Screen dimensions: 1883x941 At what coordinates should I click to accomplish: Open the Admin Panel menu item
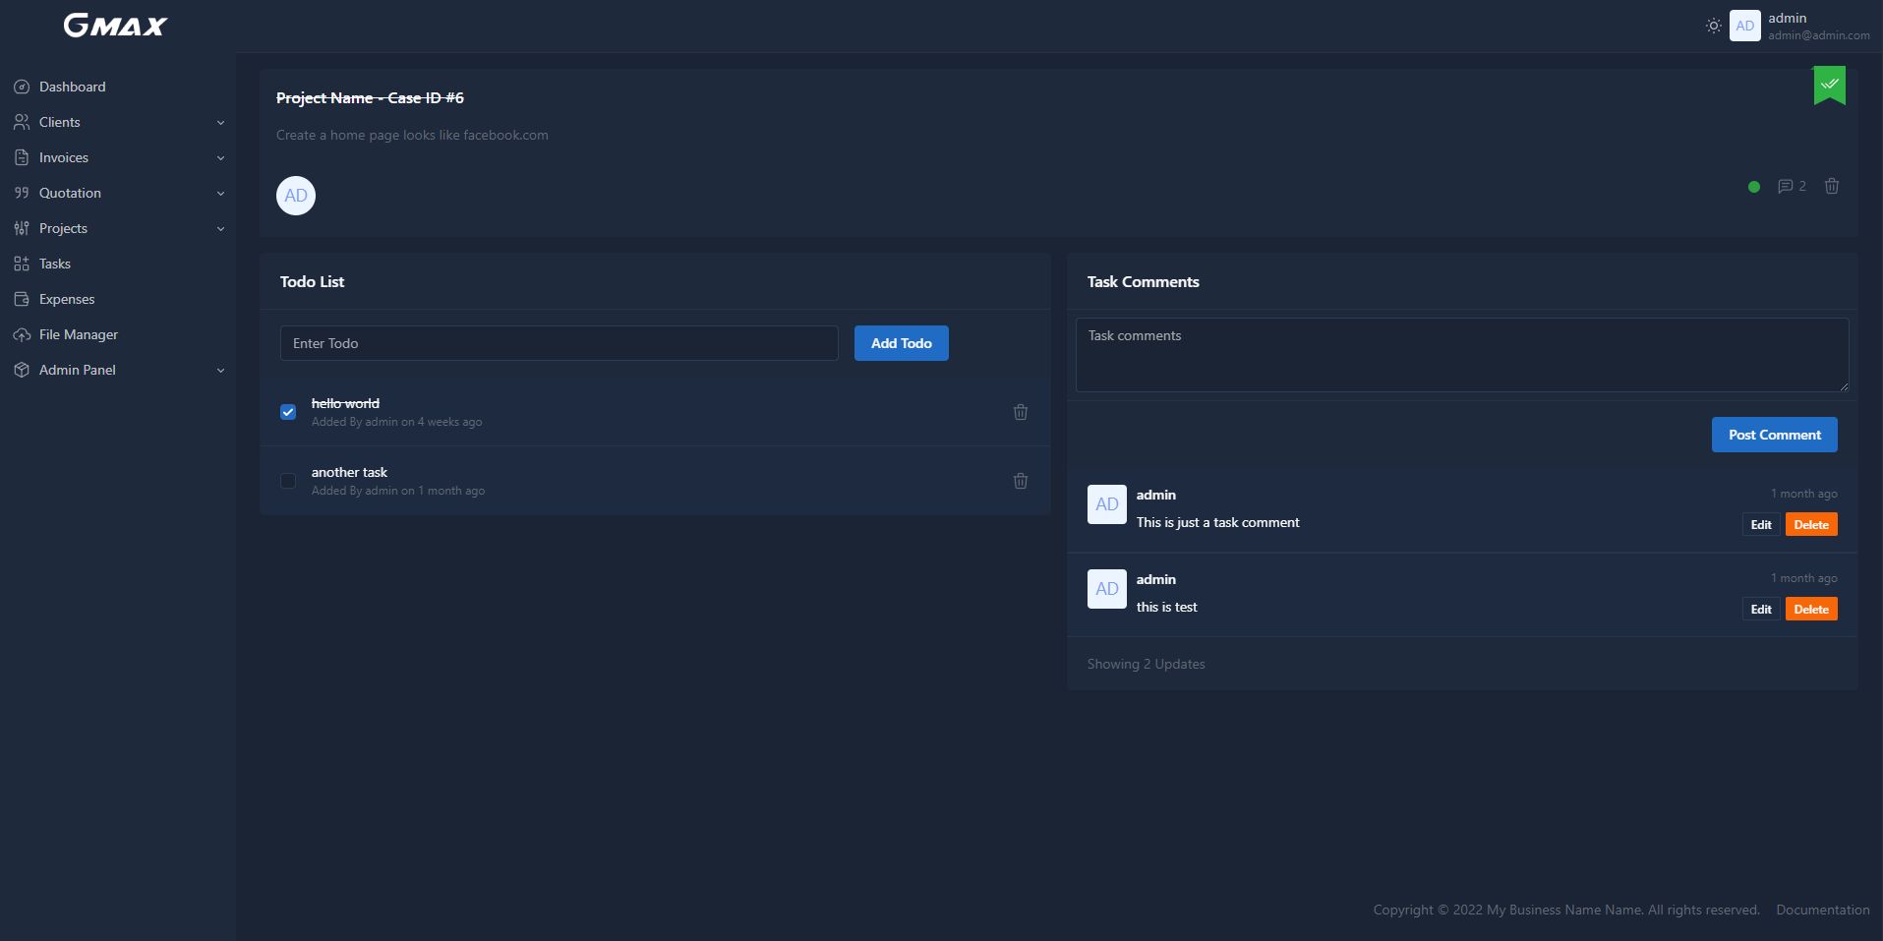click(x=118, y=370)
